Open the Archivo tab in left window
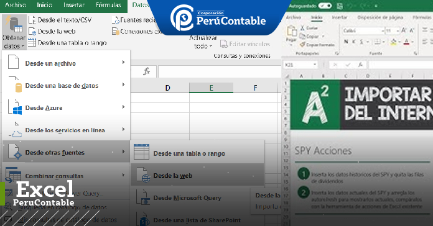Image resolution: width=433 pixels, height=226 pixels. tap(16, 5)
